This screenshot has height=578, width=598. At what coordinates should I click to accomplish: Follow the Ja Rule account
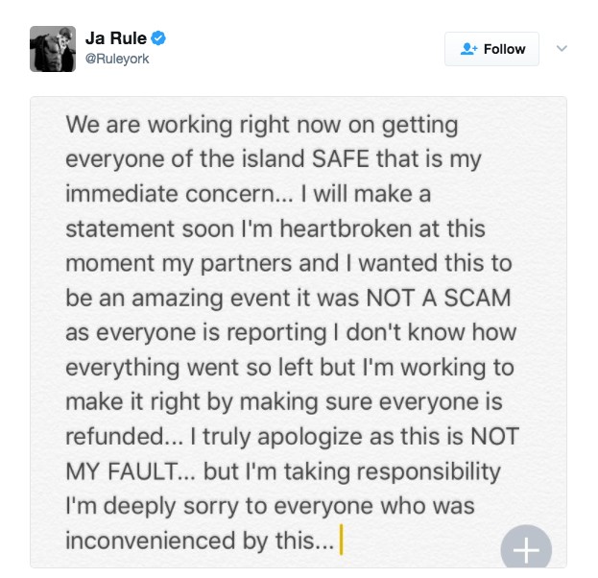click(491, 49)
